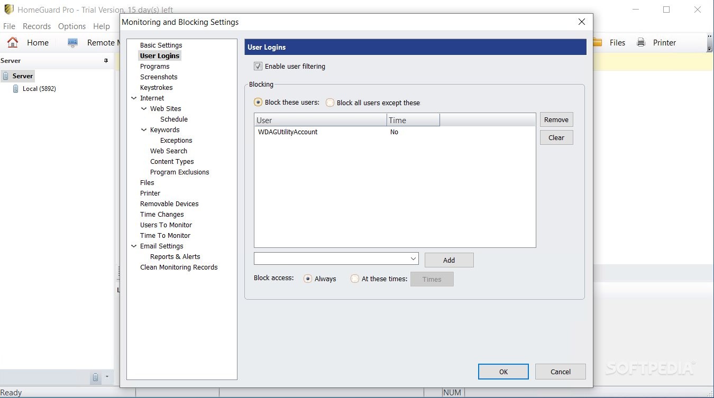Click the Add button
The image size is (714, 398).
click(x=449, y=260)
